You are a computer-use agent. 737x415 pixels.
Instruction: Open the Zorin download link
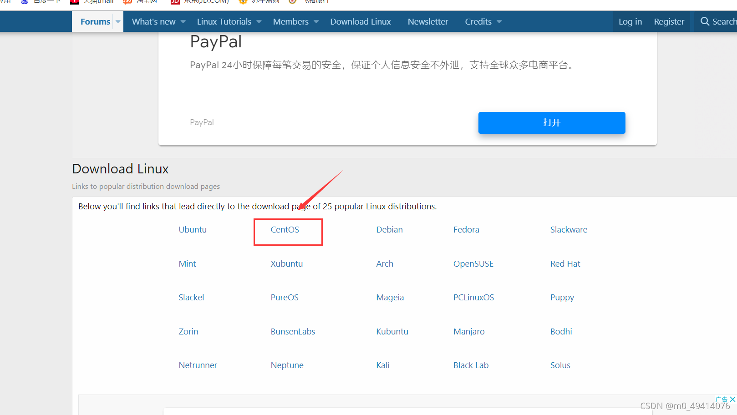click(188, 332)
